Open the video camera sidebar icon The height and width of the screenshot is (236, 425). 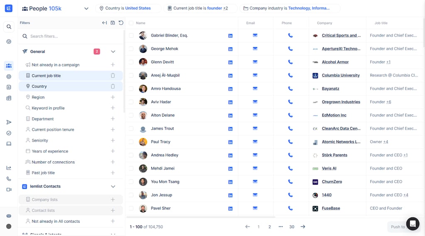(9, 189)
